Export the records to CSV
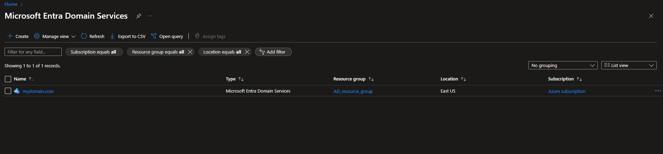Image resolution: width=663 pixels, height=154 pixels. 128,36
